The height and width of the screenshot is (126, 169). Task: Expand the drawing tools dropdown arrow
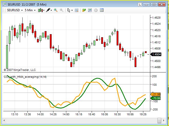tap(51, 10)
